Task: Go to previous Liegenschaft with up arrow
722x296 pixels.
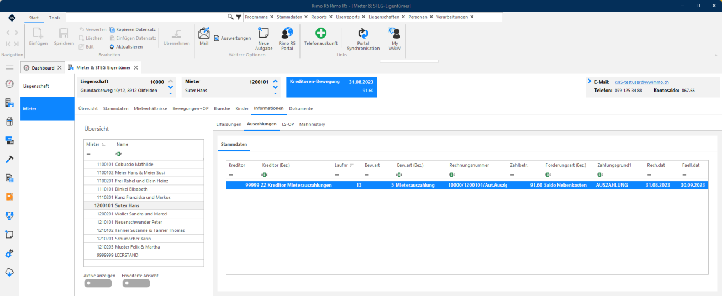Action: pyautogui.click(x=170, y=81)
